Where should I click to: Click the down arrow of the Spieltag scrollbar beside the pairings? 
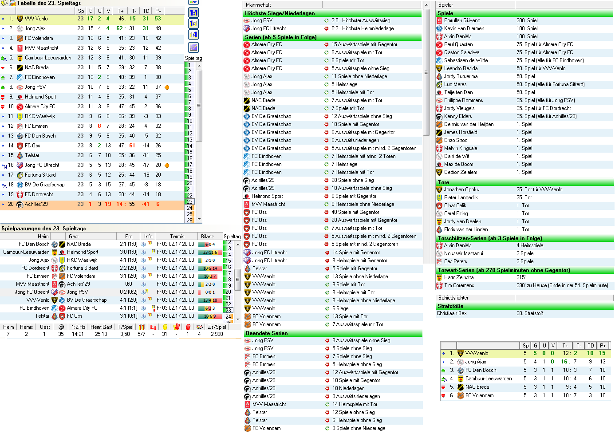(237, 320)
